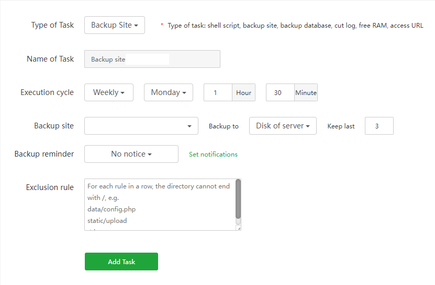Click the Name of Task field
Screen dimensions: 435x285
click(152, 59)
